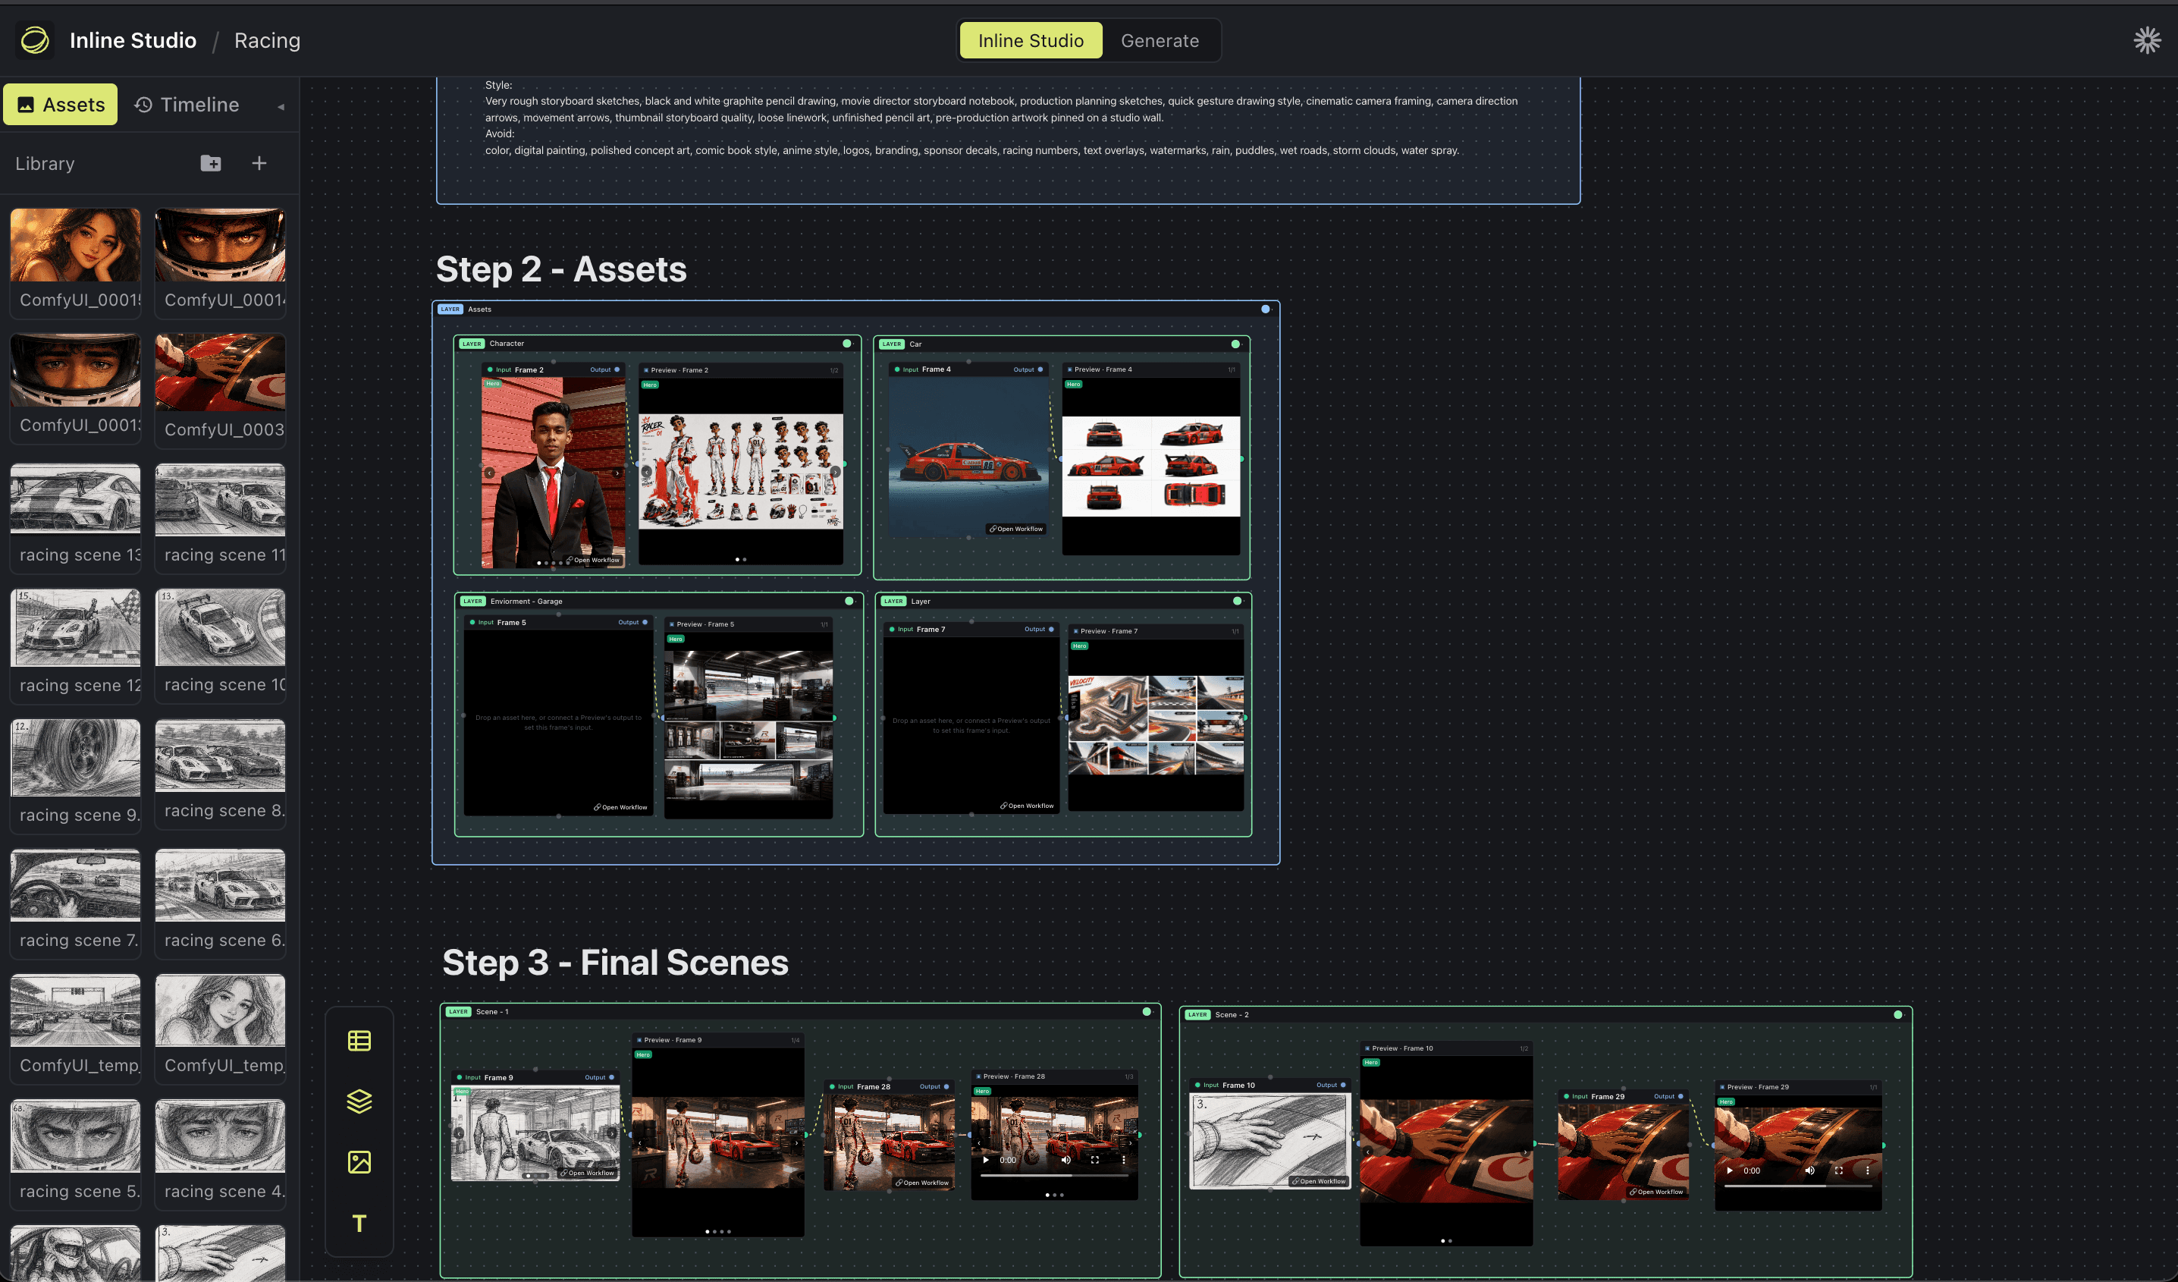2178x1282 pixels.
Task: Switch to the Timeline tab
Action: tap(187, 105)
